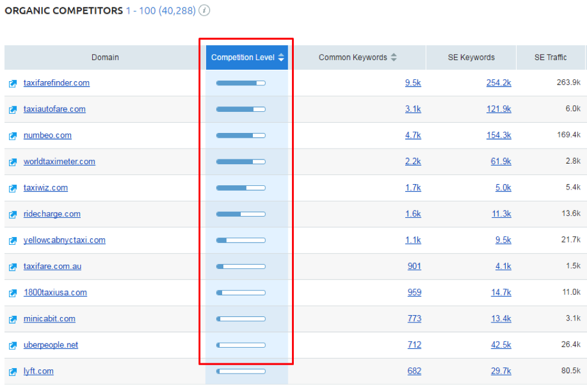Open external link icon for taxifare.com.au
This screenshot has width=587, height=385.
click(13, 266)
